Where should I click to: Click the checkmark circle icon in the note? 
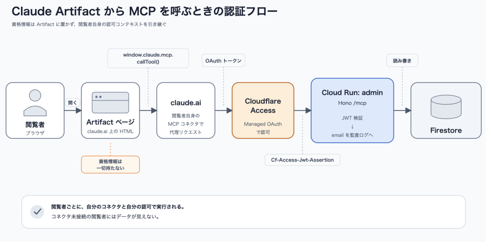[37, 212]
